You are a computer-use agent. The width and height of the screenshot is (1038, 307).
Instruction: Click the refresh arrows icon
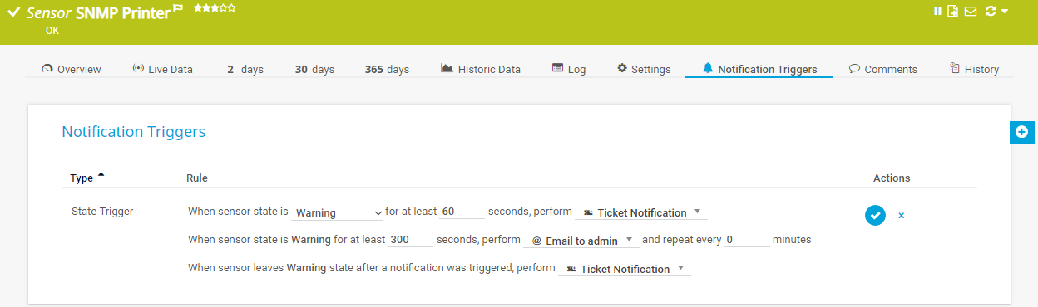[991, 11]
